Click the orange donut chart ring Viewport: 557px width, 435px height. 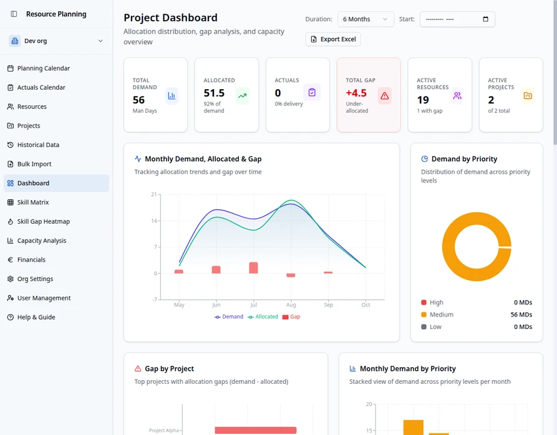(x=448, y=247)
